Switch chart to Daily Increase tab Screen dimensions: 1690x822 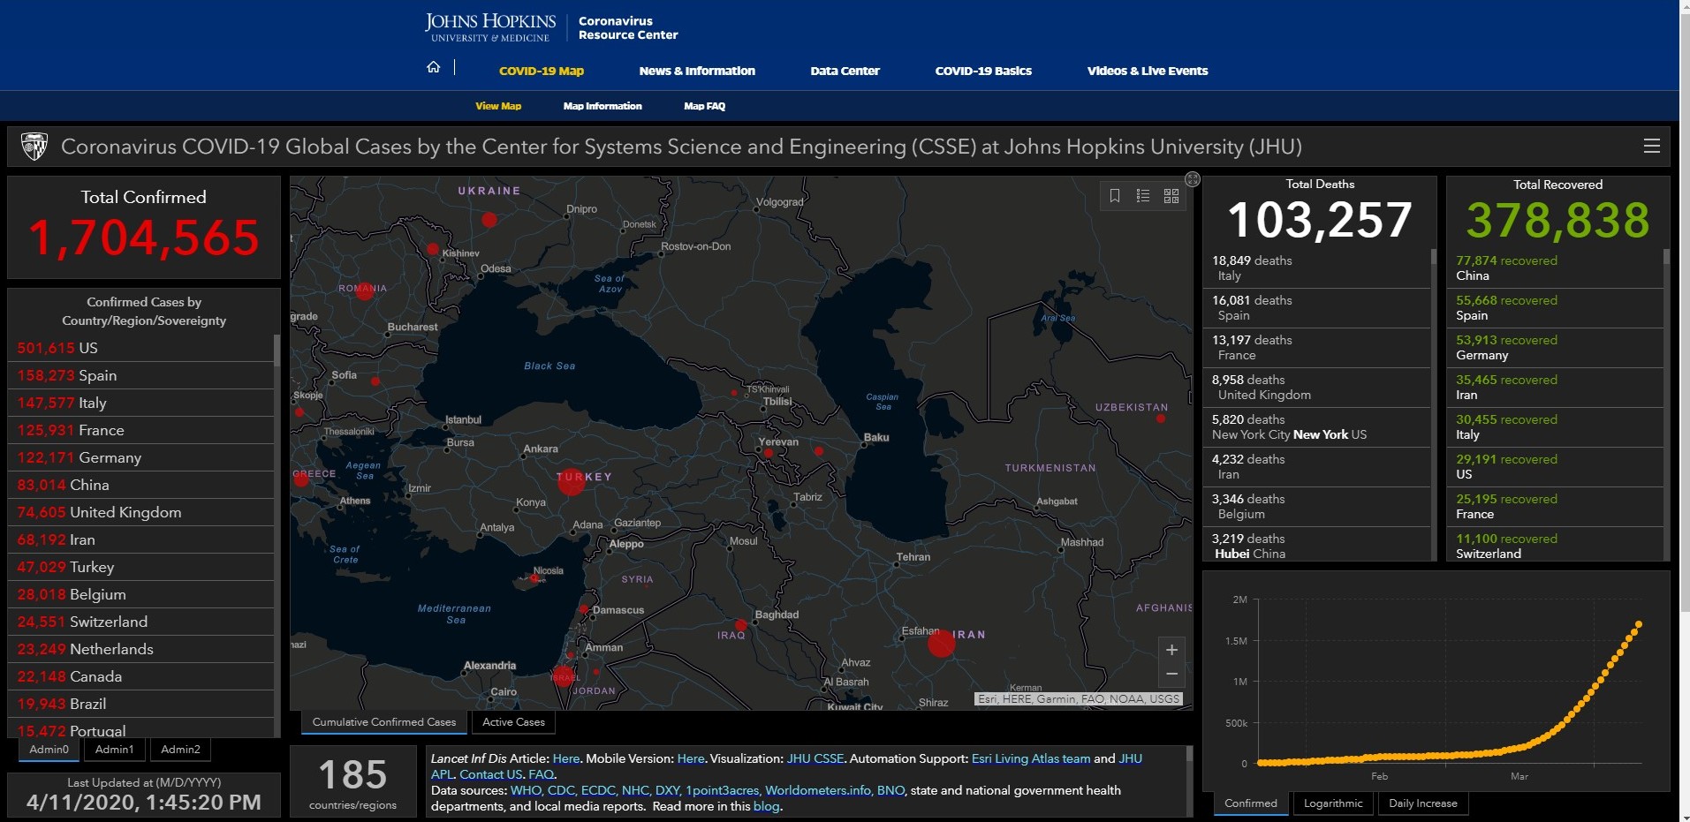(x=1423, y=803)
